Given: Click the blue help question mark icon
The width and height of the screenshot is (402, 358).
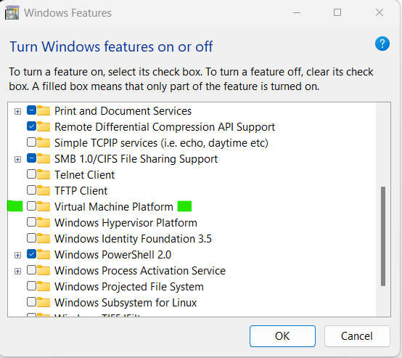Looking at the screenshot, I should [x=382, y=44].
